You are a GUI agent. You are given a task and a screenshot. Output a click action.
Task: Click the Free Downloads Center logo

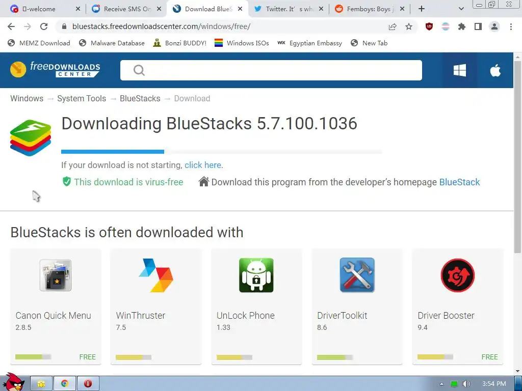(55, 69)
